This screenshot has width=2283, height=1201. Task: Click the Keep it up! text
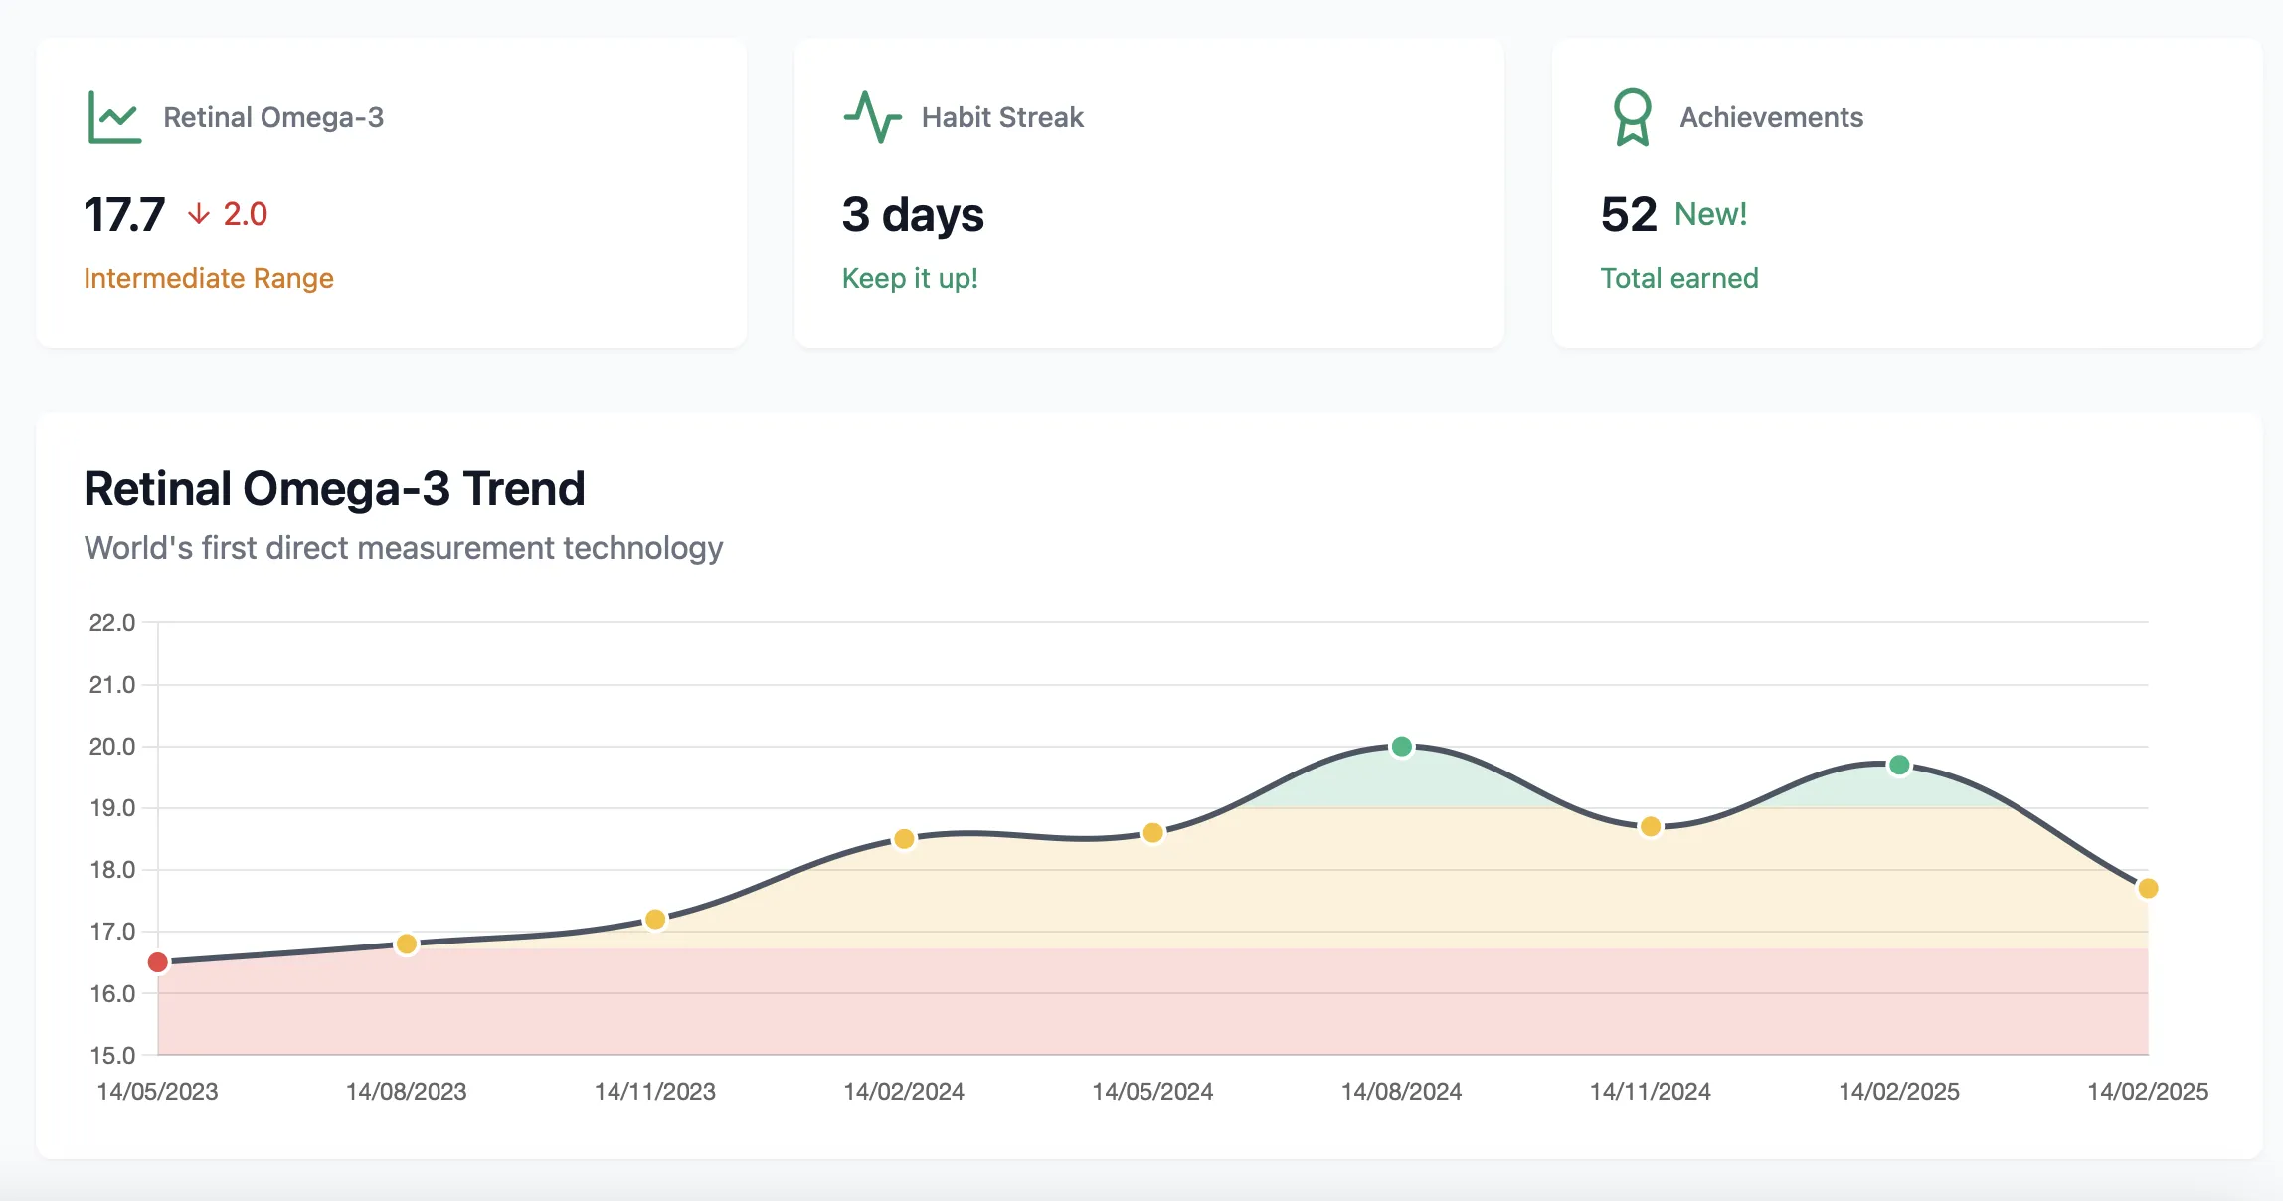[910, 278]
